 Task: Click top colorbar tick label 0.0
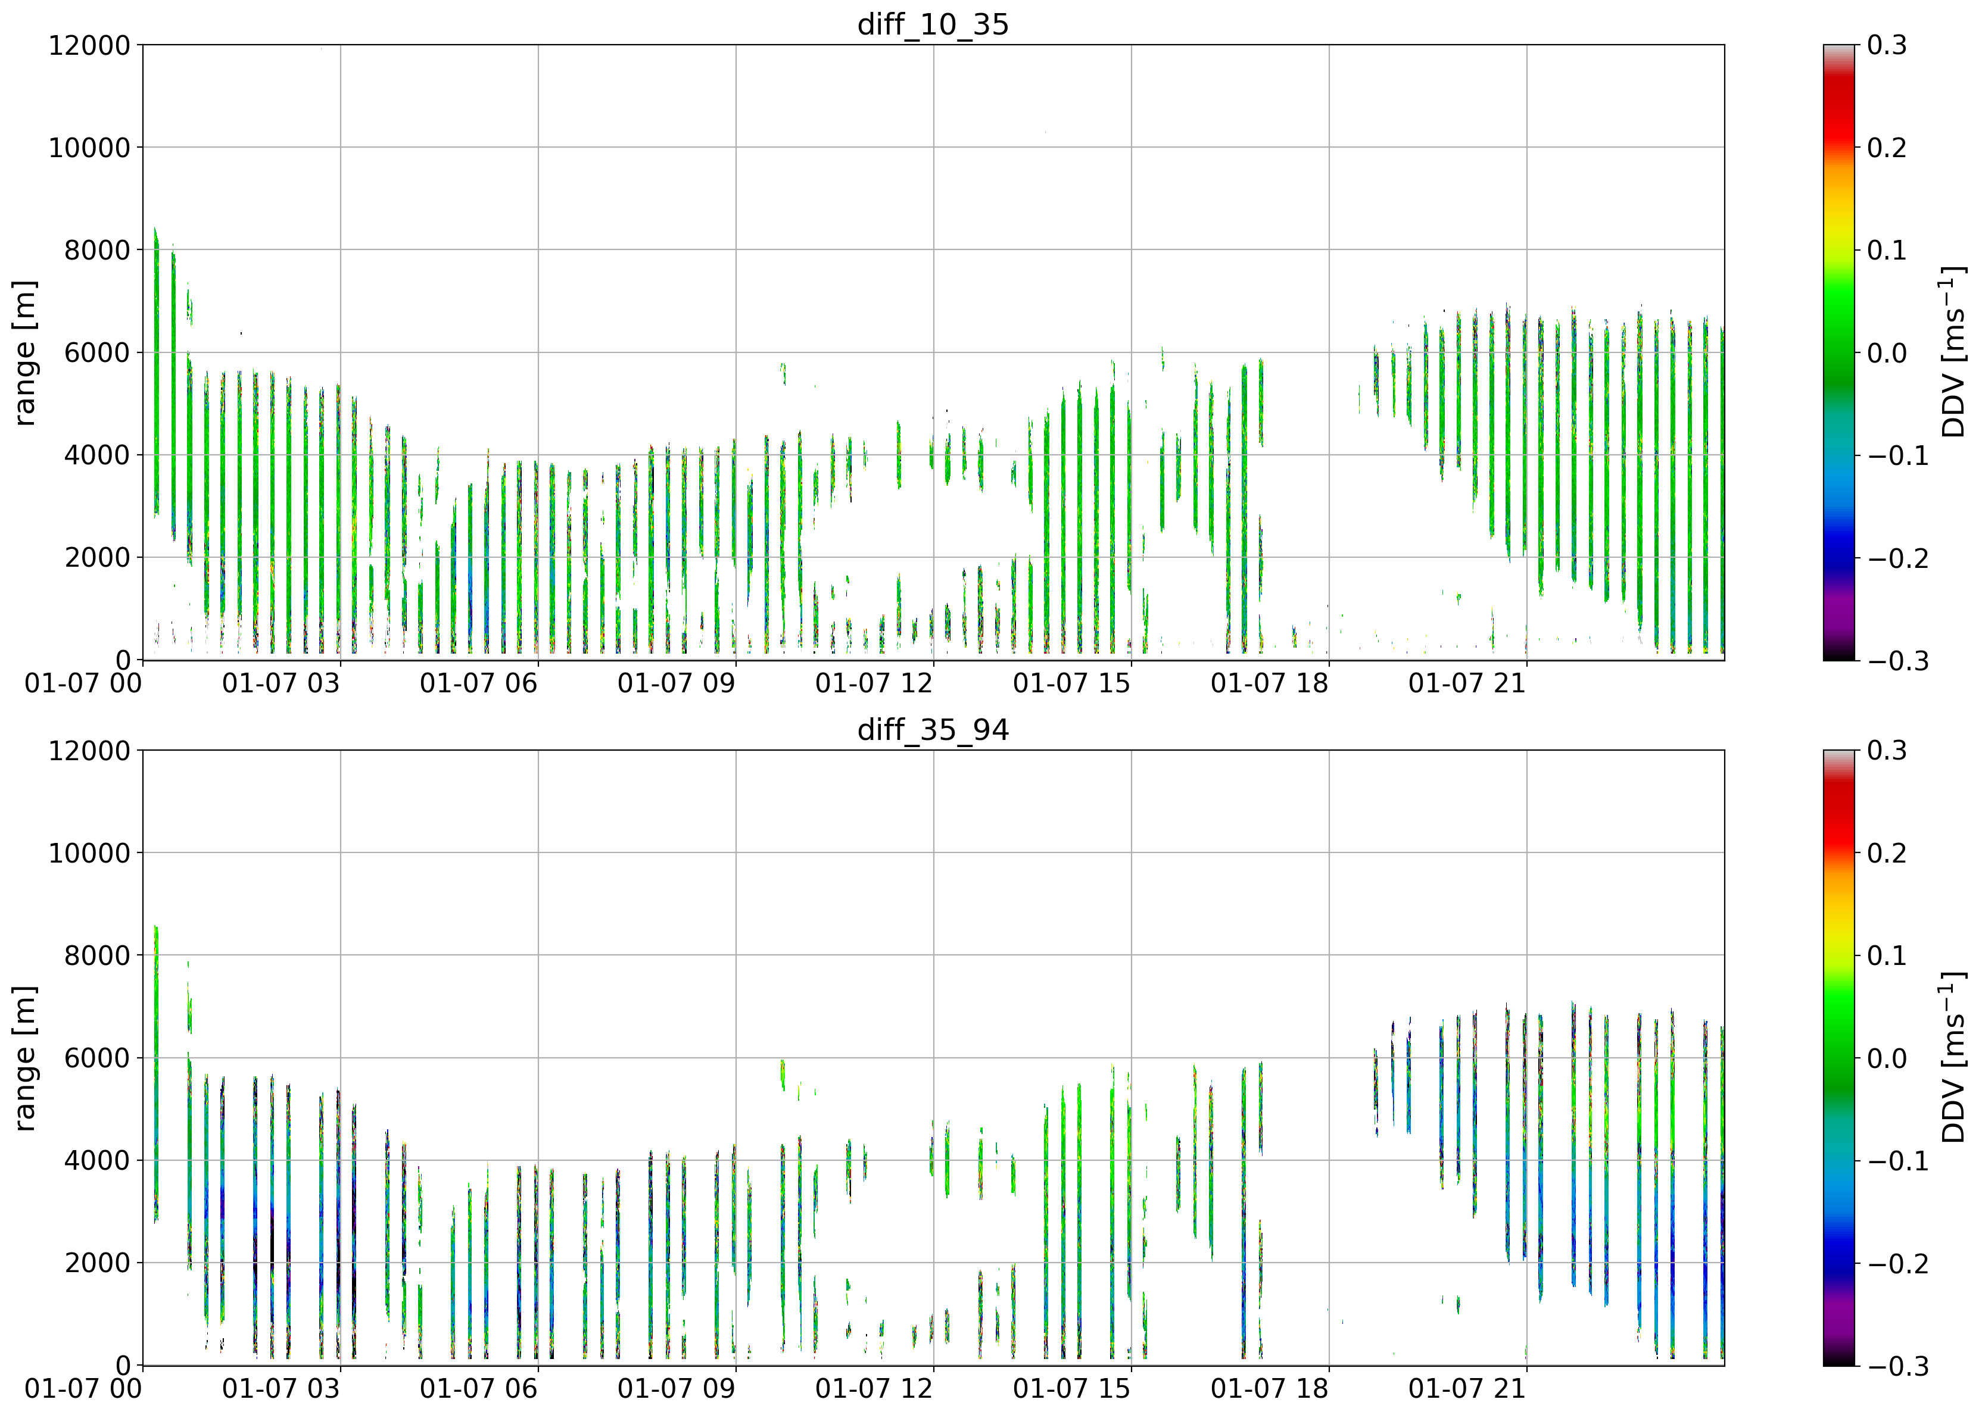tap(1887, 353)
